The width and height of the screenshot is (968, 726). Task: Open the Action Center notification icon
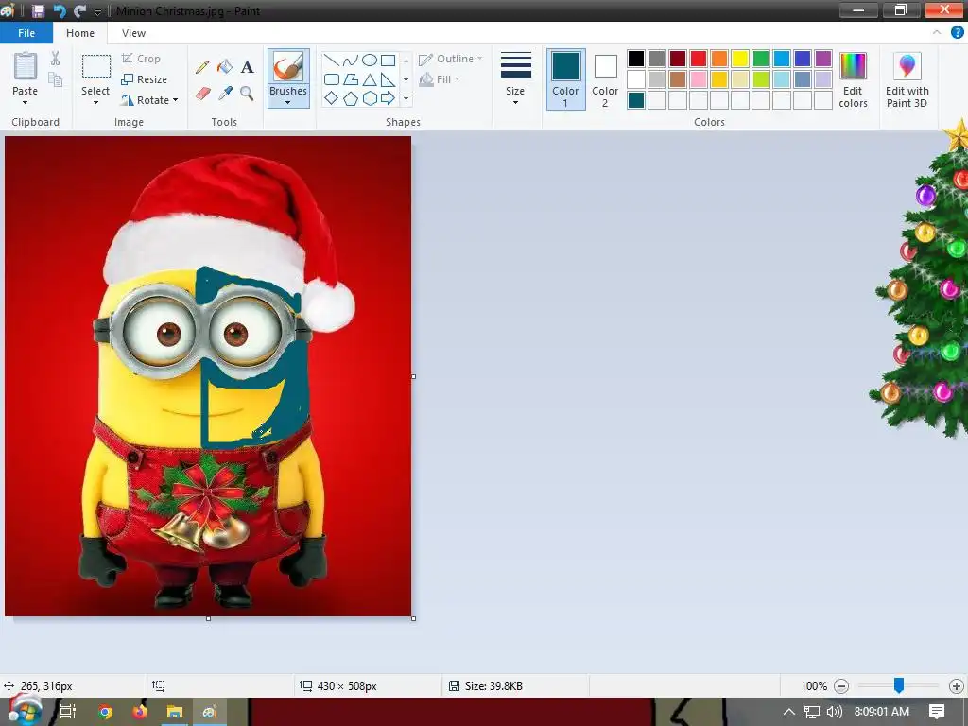pos(937,711)
